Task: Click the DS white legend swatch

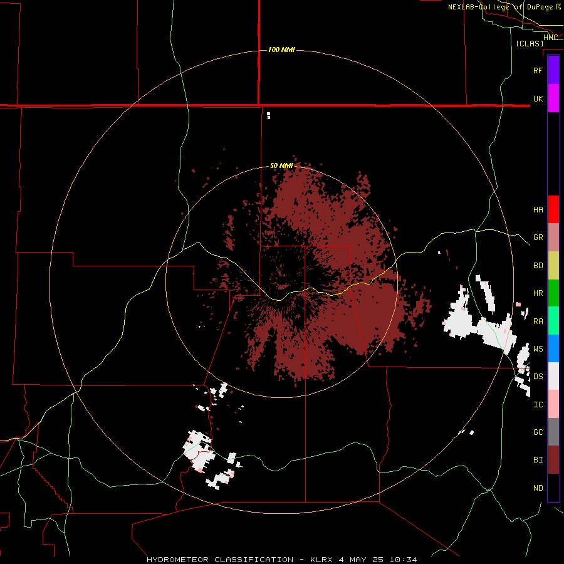Action: pos(553,376)
